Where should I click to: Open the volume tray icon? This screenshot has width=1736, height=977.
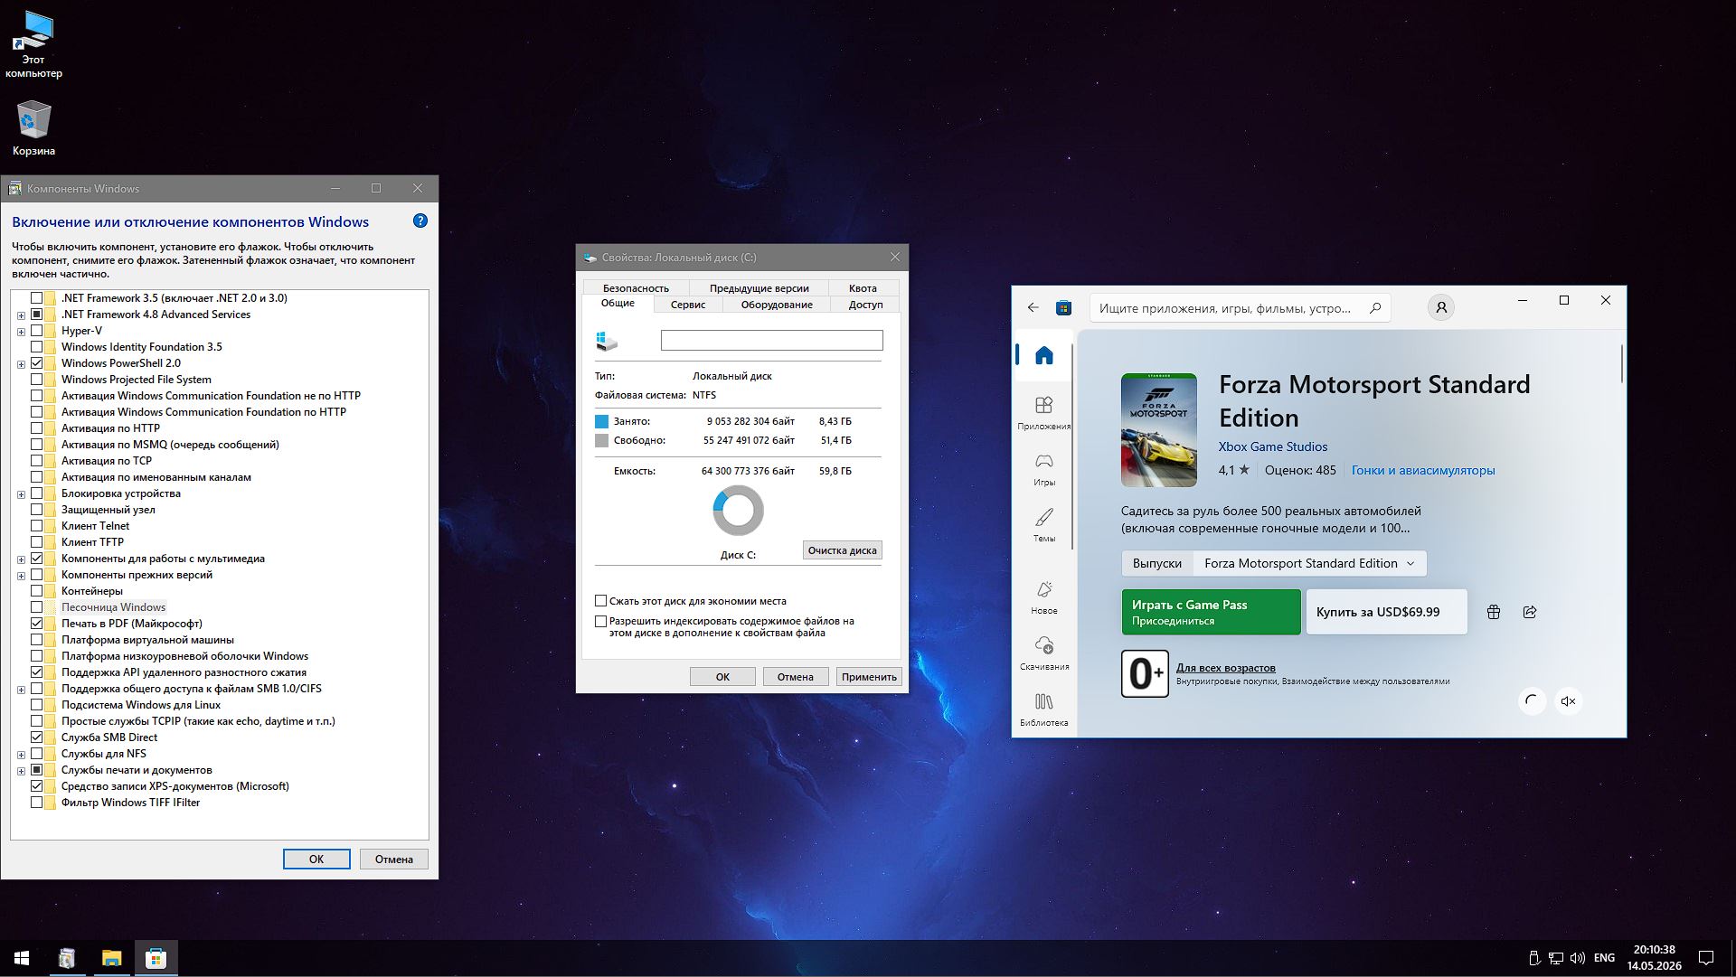(1578, 958)
